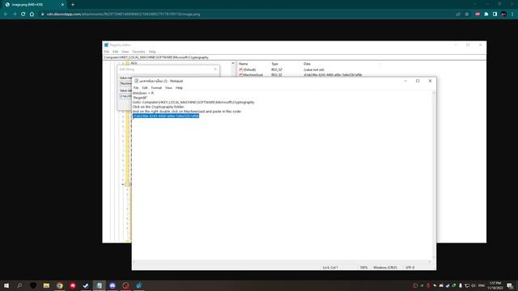Open the blue app at taskbar end
Image resolution: width=518 pixels, height=291 pixels.
pos(139,285)
